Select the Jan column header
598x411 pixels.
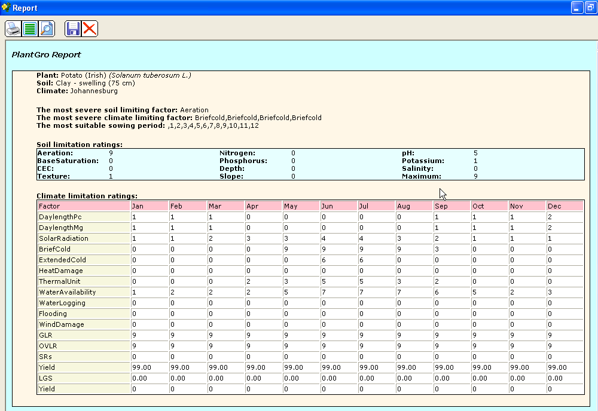(x=149, y=206)
